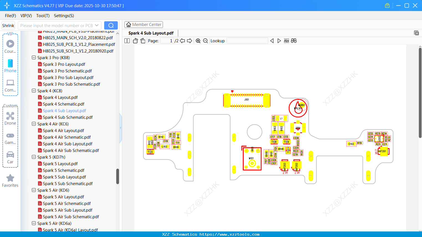Viewport: 422px width, 237px height.
Task: Collapse the Spark 5 (KD7h) group
Action: coord(34,157)
